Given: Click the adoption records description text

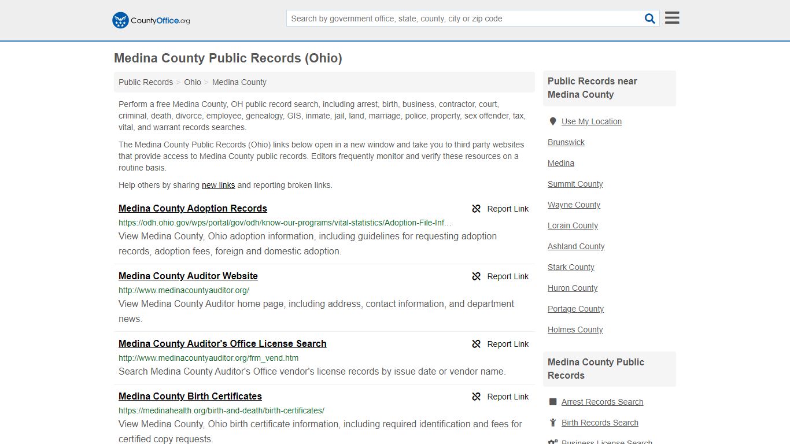Looking at the screenshot, I should tap(308, 243).
